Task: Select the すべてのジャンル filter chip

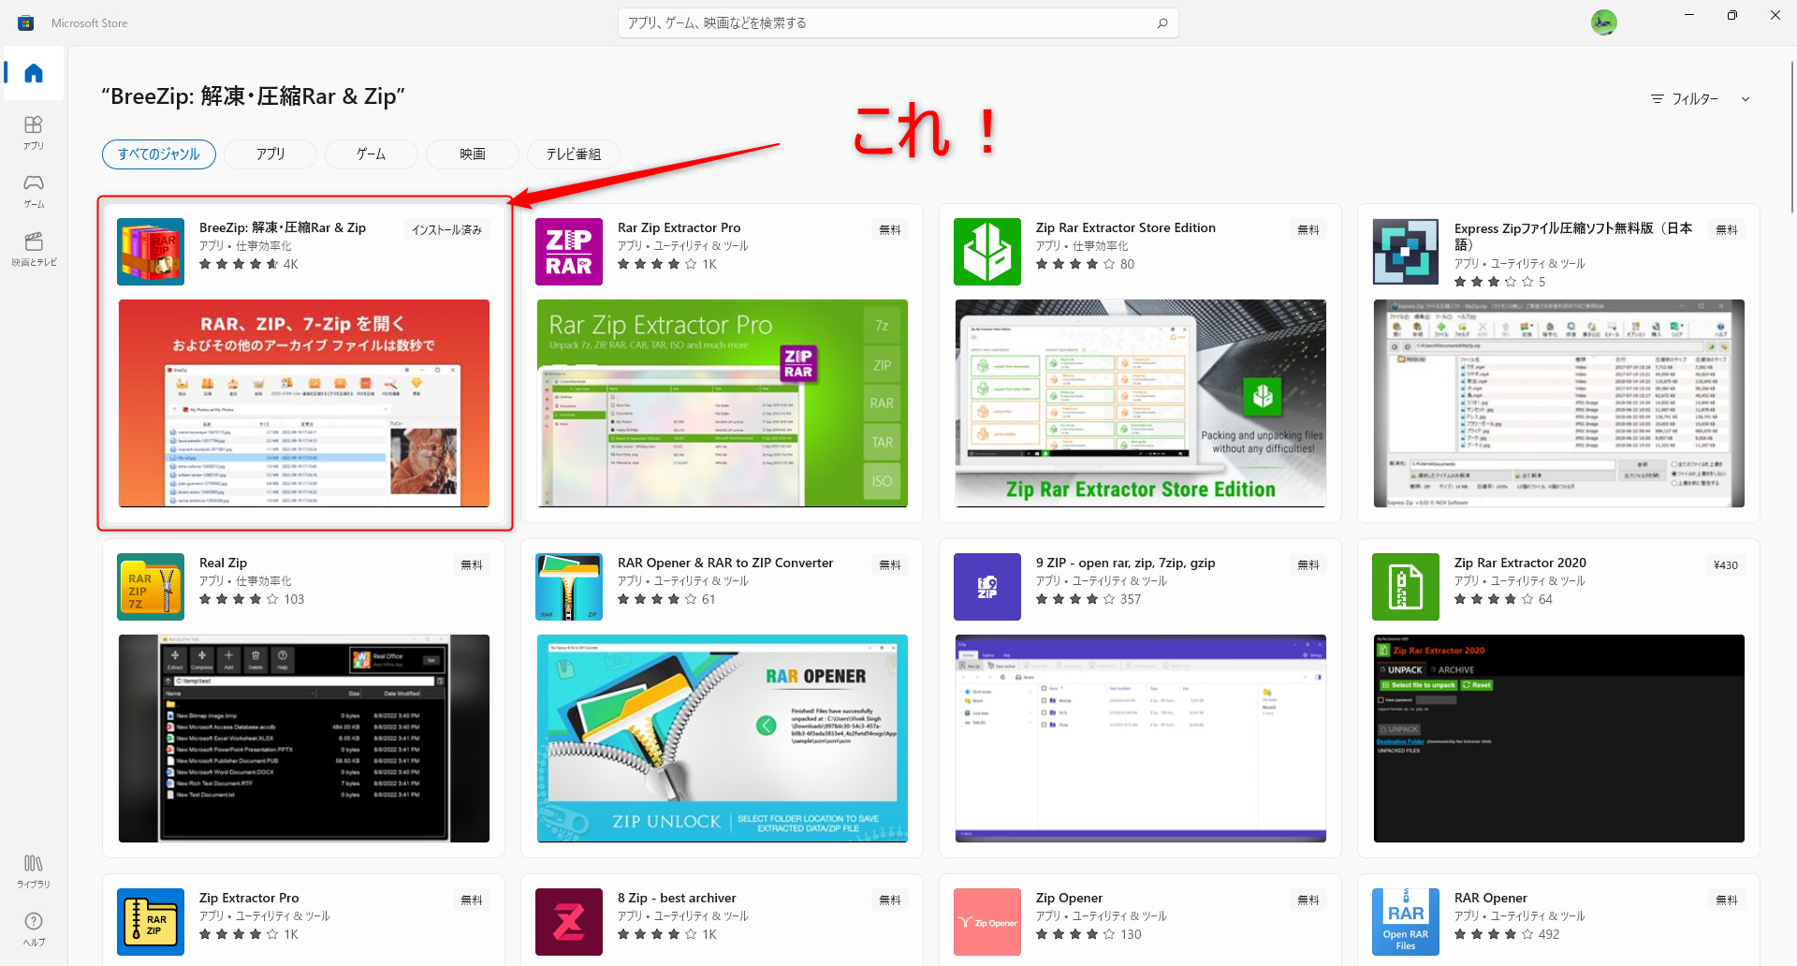Action: point(159,154)
